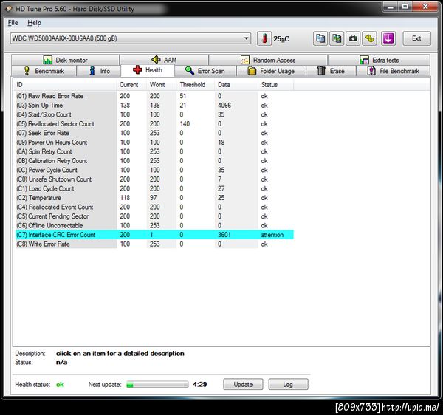Switch to the Folder Usage tab
The height and width of the screenshot is (415, 443).
click(x=271, y=71)
